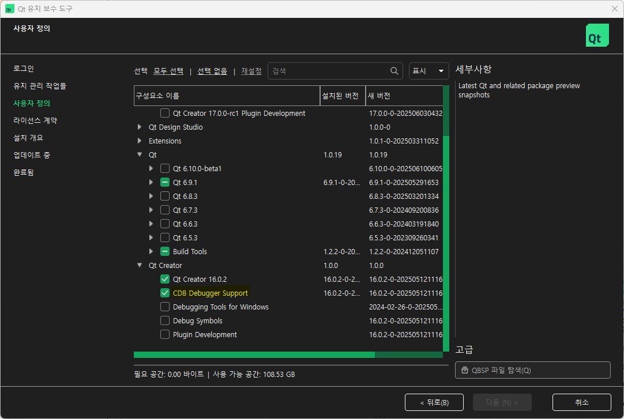The image size is (624, 419).
Task: Click the search magnifier icon
Action: point(394,71)
